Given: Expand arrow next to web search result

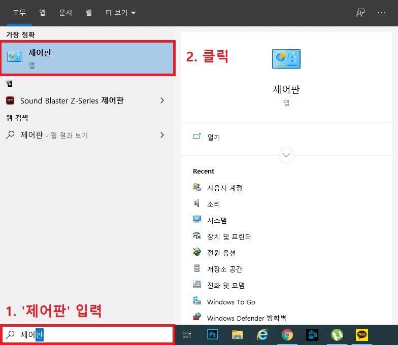Looking at the screenshot, I should [162, 135].
